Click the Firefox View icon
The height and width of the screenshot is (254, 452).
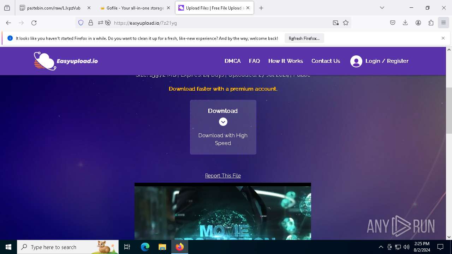[x=7, y=8]
